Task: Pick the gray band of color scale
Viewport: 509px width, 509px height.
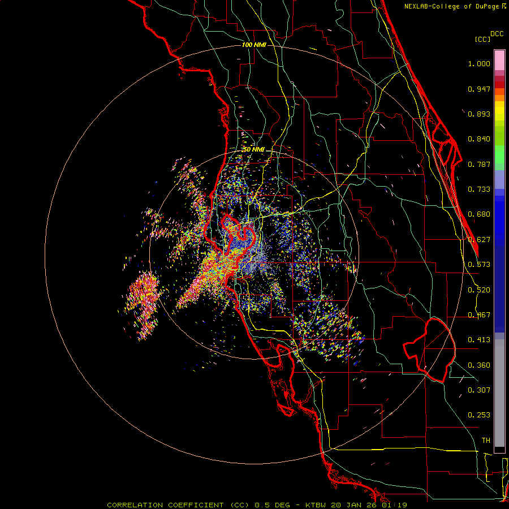Action: [x=499, y=393]
